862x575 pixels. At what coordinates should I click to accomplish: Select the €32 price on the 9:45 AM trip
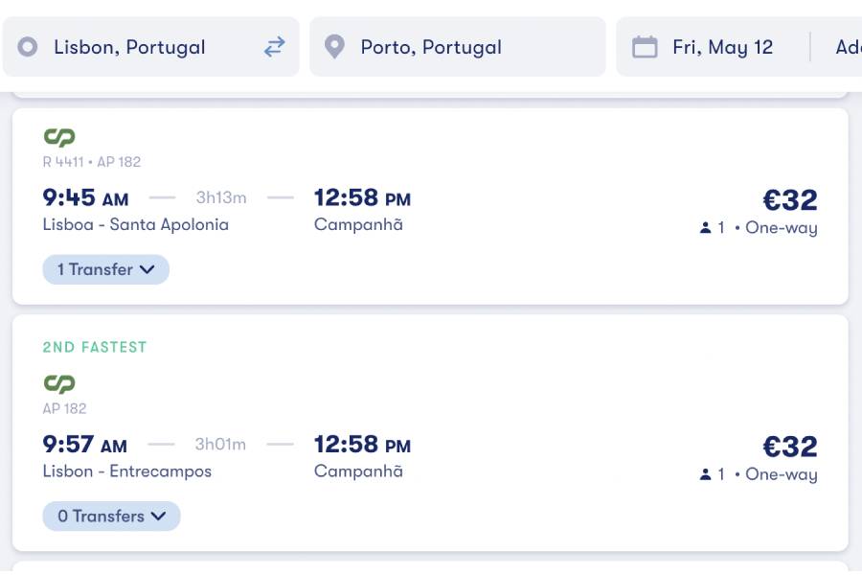(790, 199)
